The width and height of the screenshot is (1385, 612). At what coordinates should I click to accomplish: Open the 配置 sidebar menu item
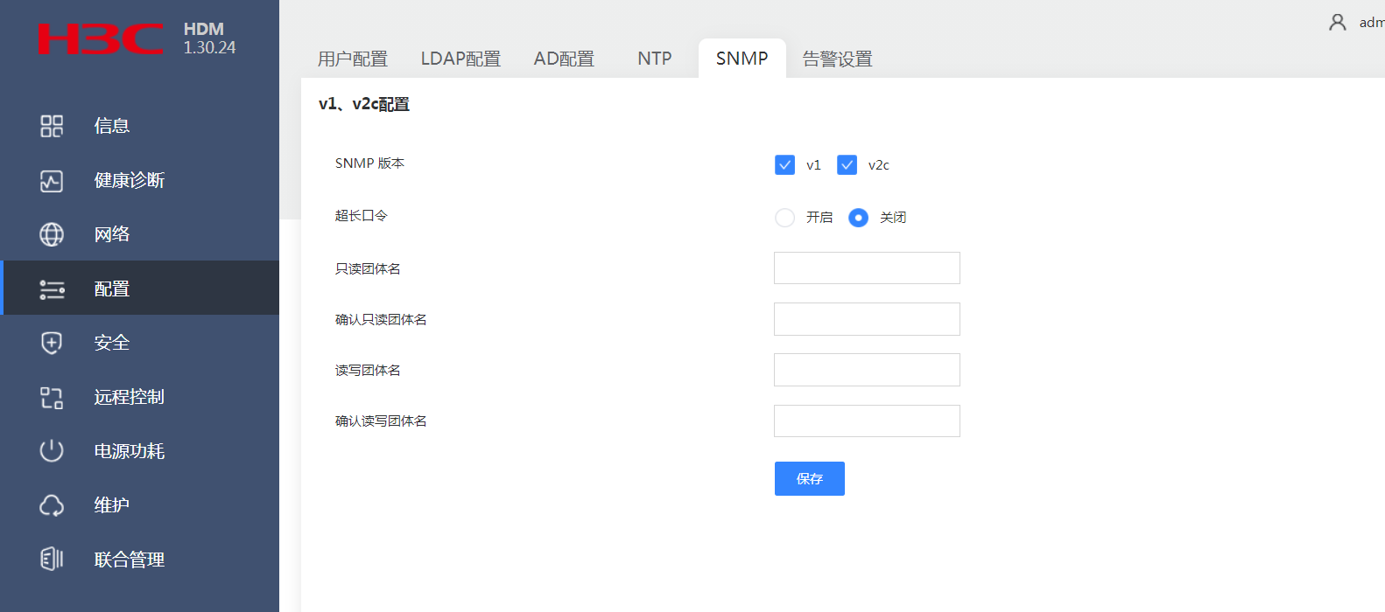point(112,289)
